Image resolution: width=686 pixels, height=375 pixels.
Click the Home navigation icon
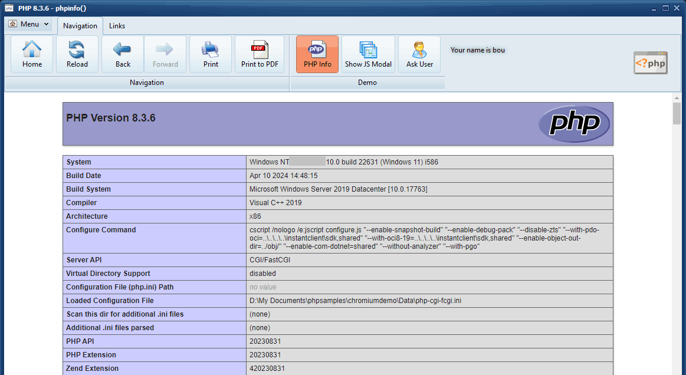point(32,54)
